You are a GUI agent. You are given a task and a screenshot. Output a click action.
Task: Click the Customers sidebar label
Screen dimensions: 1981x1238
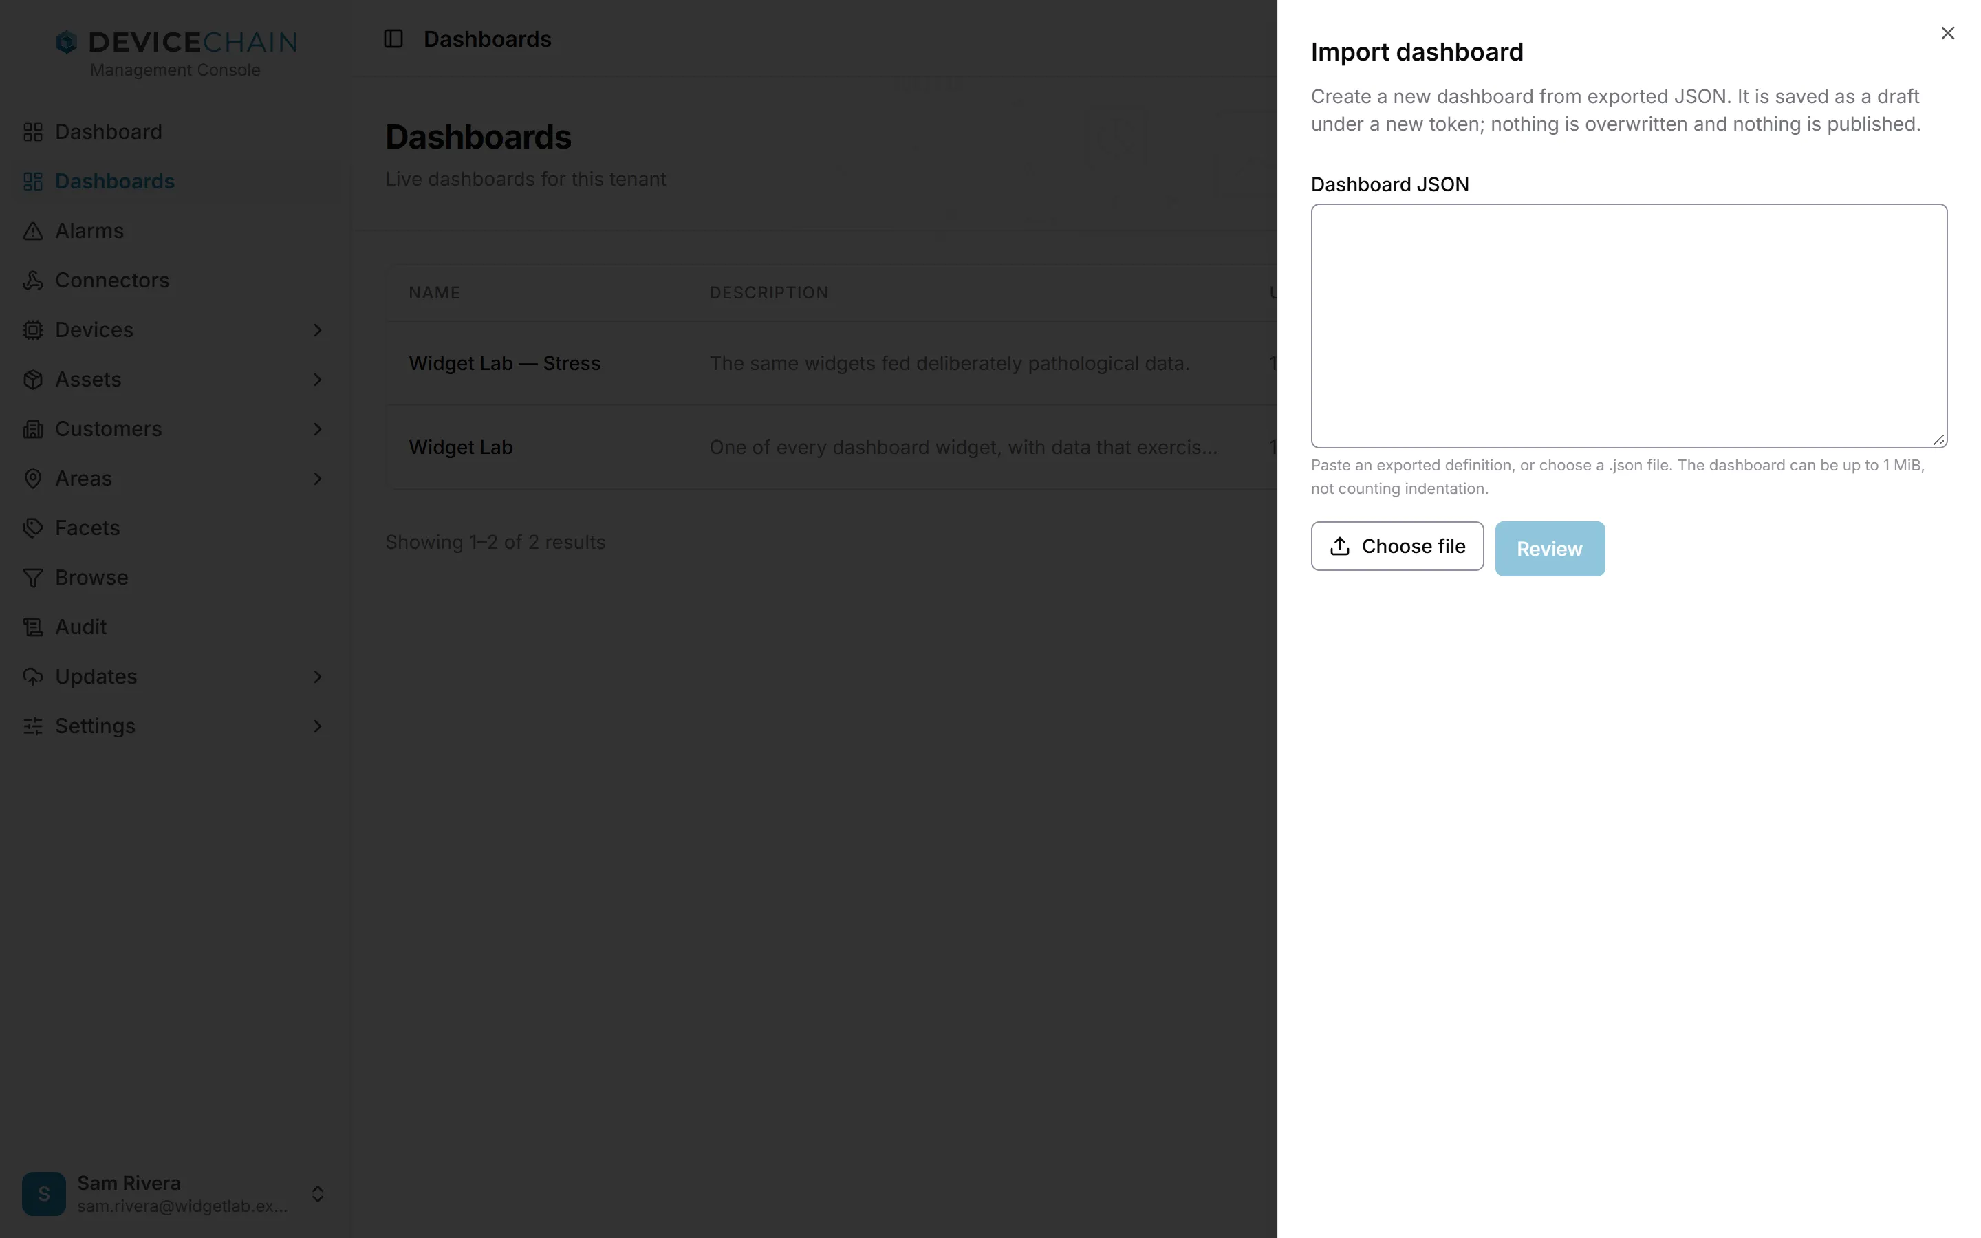pos(108,429)
